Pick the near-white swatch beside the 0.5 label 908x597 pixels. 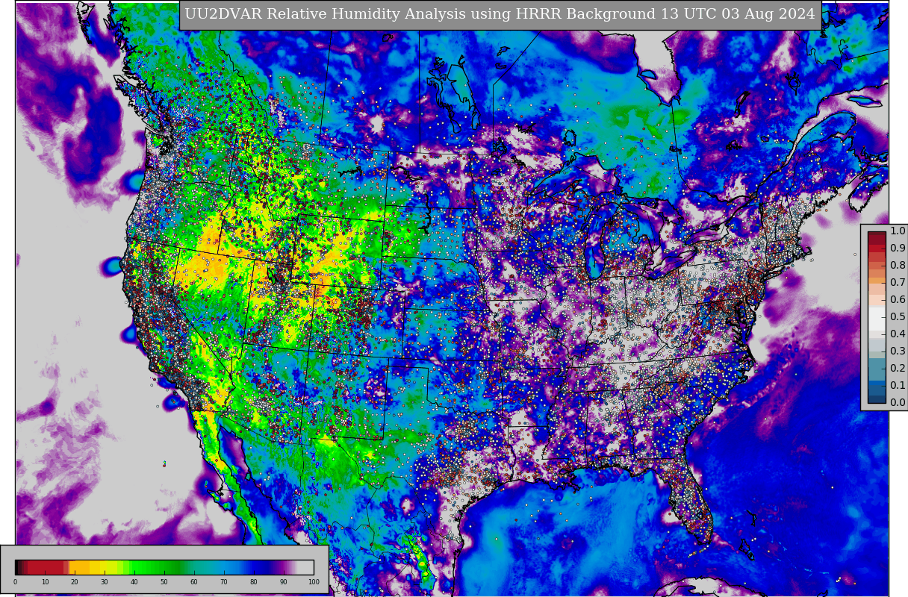coord(877,317)
